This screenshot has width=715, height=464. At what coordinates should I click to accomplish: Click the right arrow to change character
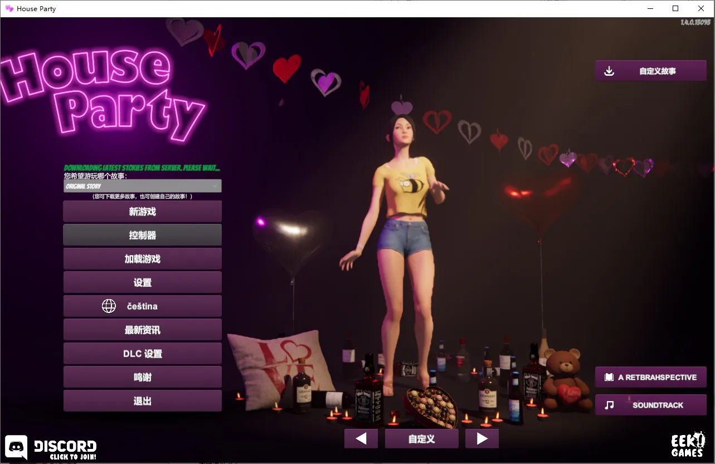pos(481,438)
